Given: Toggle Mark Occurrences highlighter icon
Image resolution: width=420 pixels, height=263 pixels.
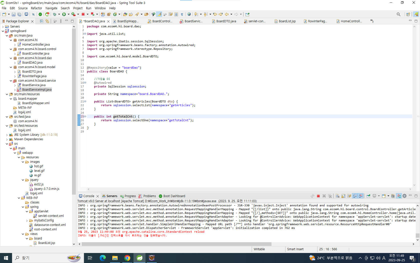Looking at the screenshot, I should (x=159, y=14).
